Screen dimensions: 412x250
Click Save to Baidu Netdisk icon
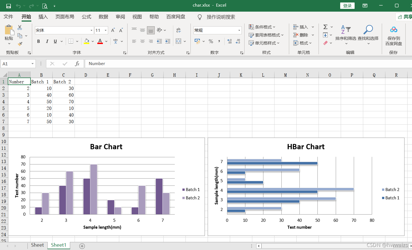pyautogui.click(x=394, y=29)
